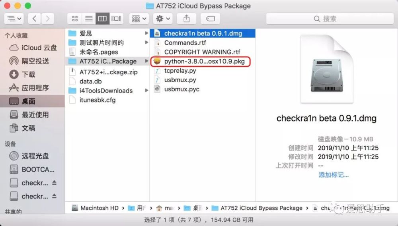Switch to list view
The height and width of the screenshot is (226, 398).
coord(89,19)
